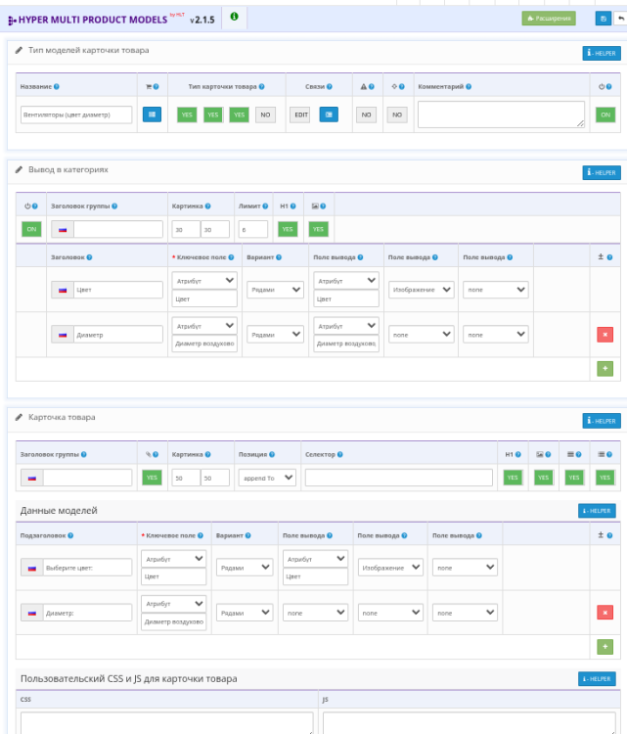The image size is (627, 734).
Task: Open Вариант dropdown in Диаметр category row
Action: [274, 335]
